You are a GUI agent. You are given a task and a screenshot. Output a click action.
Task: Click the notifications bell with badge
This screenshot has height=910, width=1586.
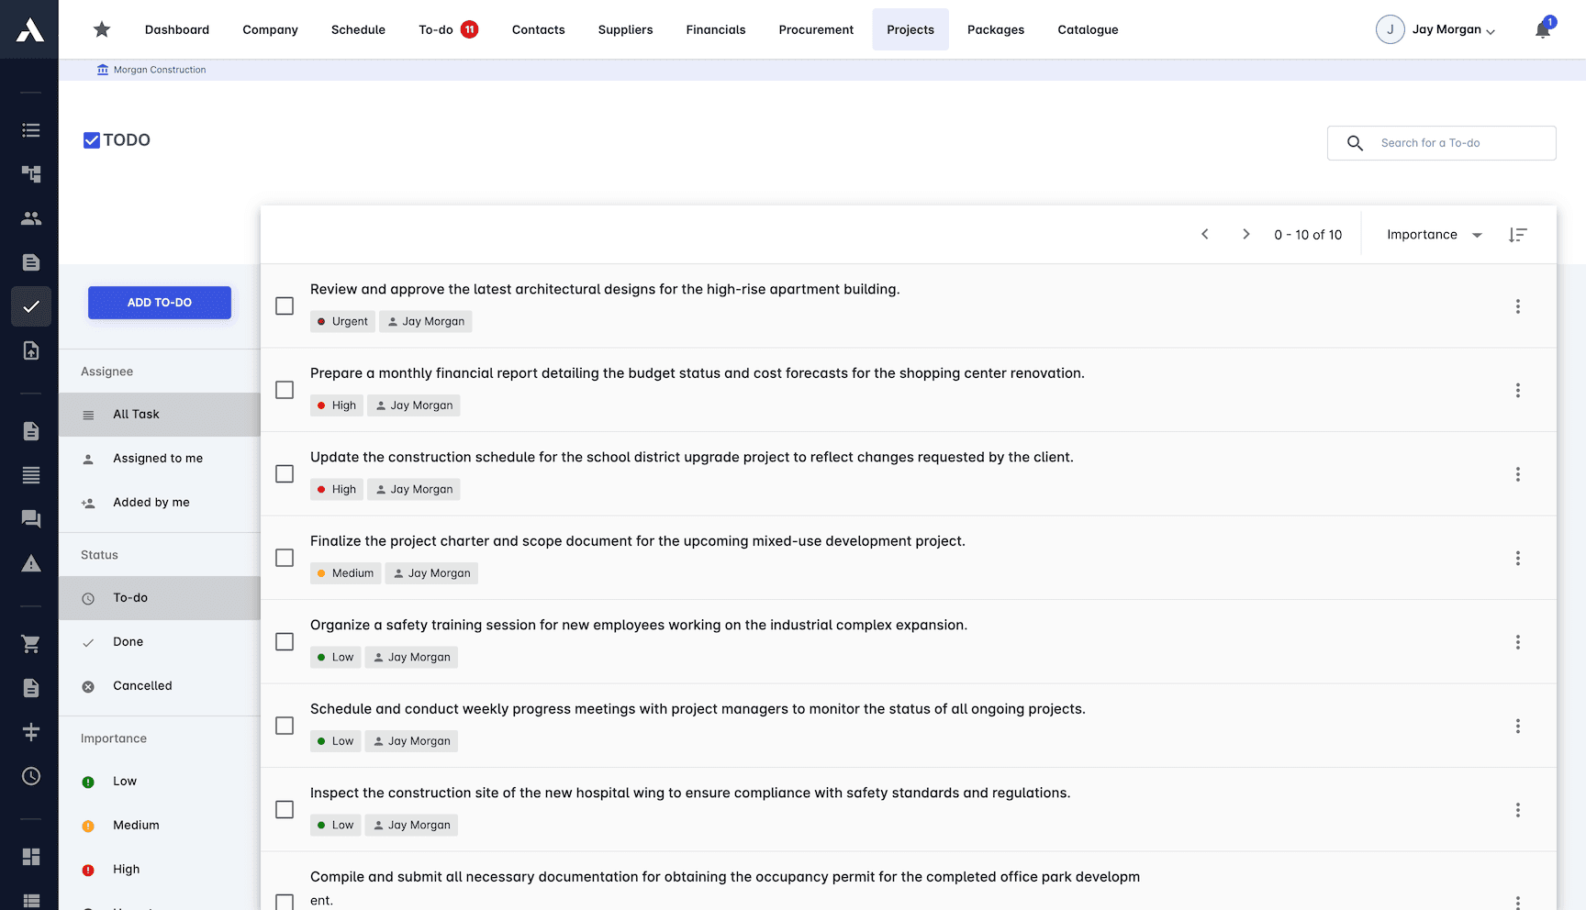click(1543, 29)
